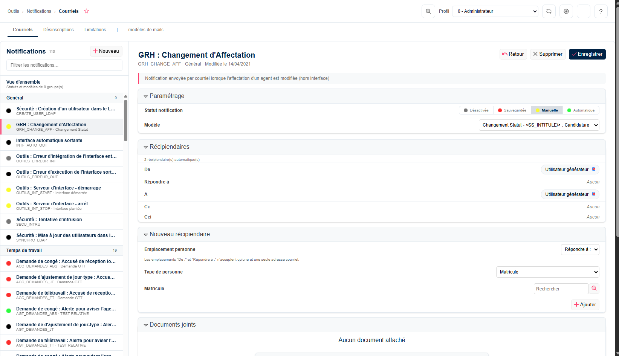619x356 pixels.
Task: Open the Modèle dropdown
Action: [539, 125]
